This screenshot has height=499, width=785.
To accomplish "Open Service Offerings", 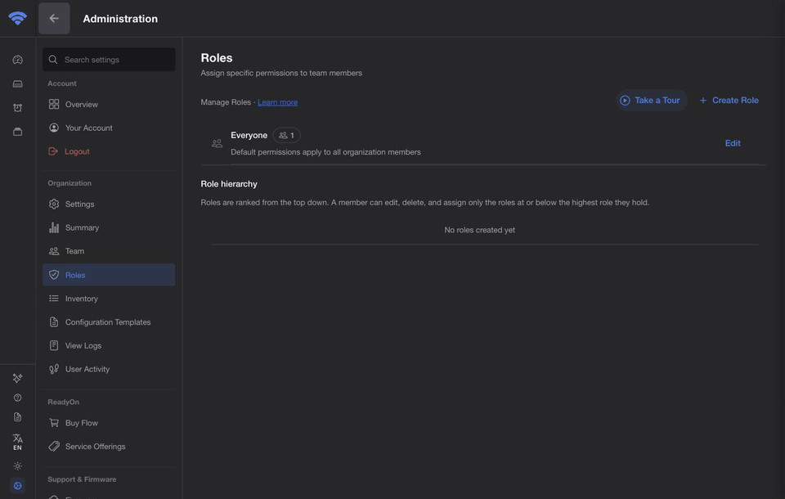I will click(109, 447).
